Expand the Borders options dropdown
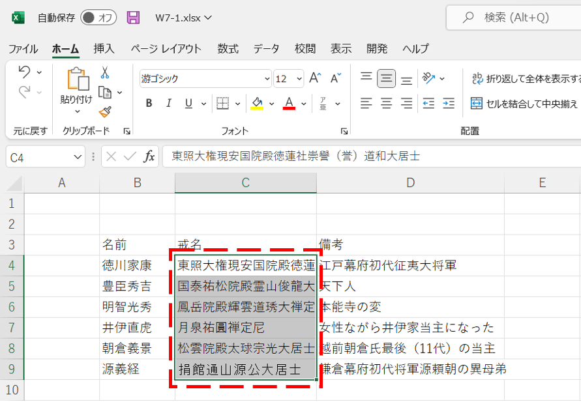The image size is (581, 402). [x=237, y=104]
